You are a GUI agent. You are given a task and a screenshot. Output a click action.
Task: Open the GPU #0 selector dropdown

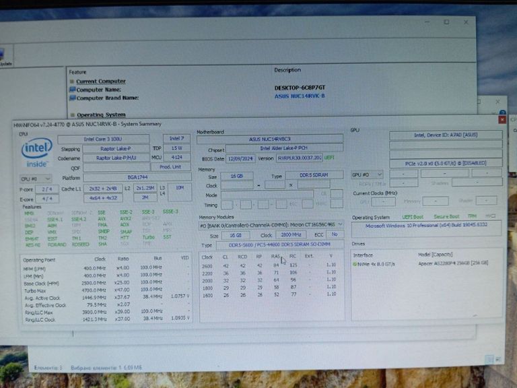click(367, 174)
